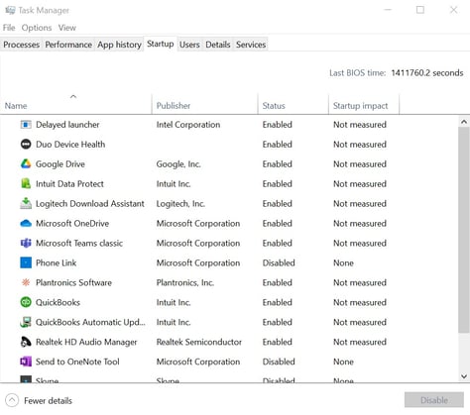This screenshot has height=415, width=470.
Task: Sort by the Startup impact column header
Action: (x=364, y=105)
